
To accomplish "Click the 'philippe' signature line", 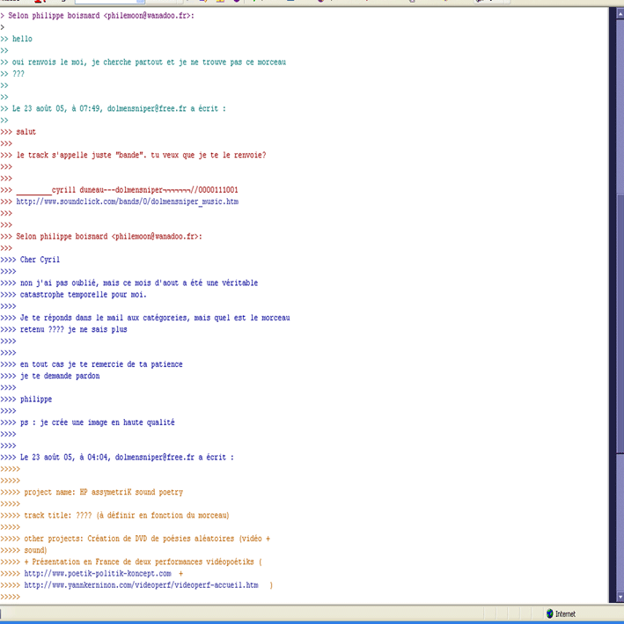I will 26,400.
